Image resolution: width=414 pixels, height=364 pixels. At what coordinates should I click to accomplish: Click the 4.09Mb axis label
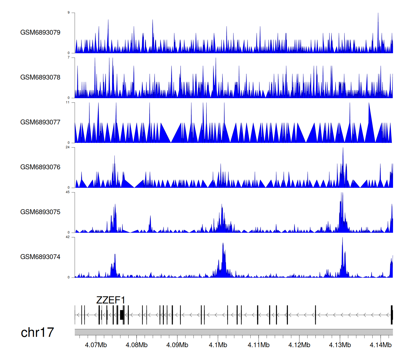click(x=177, y=345)
